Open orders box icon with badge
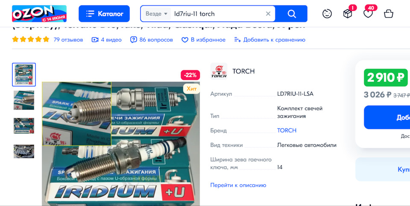The width and height of the screenshot is (410, 206). point(348,13)
